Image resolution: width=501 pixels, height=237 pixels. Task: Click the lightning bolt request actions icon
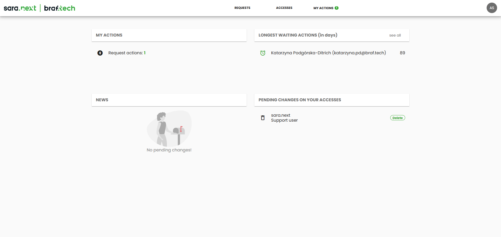pyautogui.click(x=100, y=53)
